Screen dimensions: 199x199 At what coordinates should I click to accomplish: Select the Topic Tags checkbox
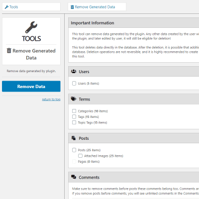click(x=74, y=122)
